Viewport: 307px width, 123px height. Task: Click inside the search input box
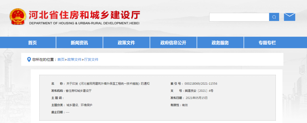pos(239,17)
